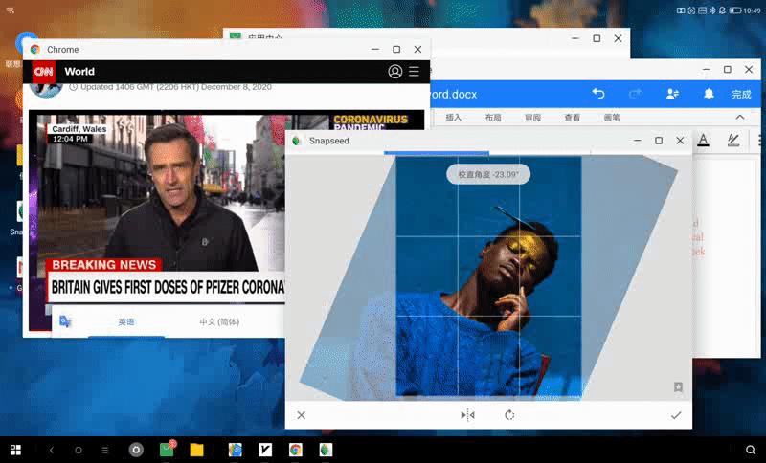Open share contacts icon in Word
This screenshot has height=463, width=766.
pyautogui.click(x=672, y=94)
